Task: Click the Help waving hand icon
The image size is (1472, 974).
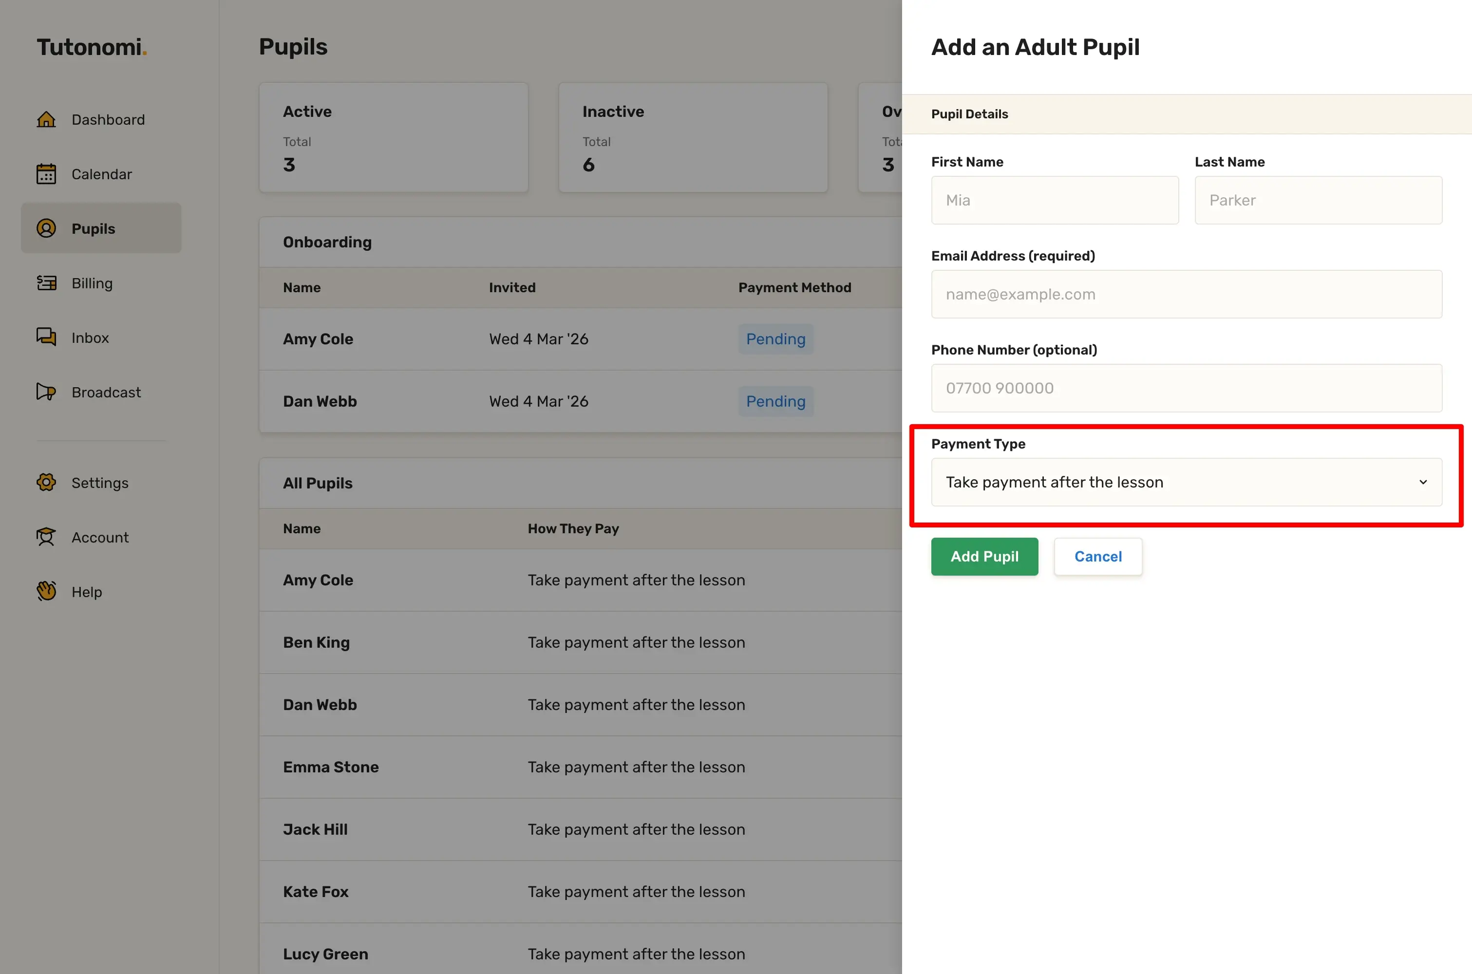Action: [x=46, y=591]
